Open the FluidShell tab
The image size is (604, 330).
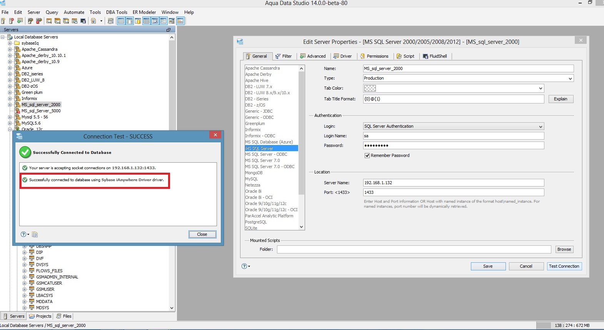(x=435, y=56)
